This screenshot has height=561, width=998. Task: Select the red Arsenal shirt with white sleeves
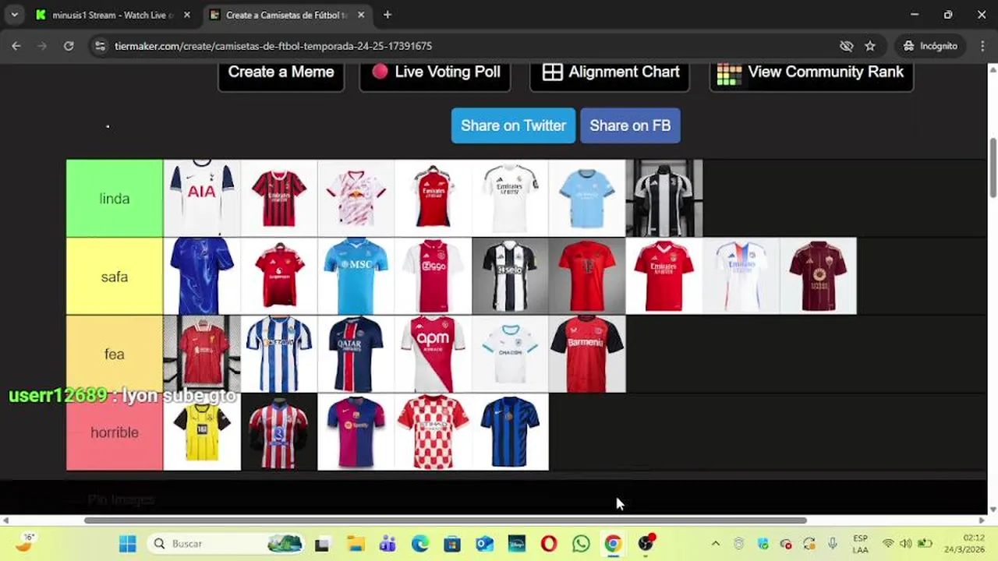click(x=434, y=198)
